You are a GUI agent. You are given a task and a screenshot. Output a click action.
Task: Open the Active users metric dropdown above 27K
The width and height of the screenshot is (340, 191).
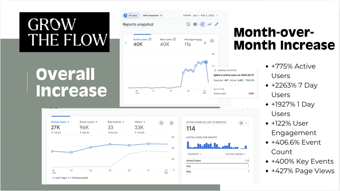(x=60, y=122)
